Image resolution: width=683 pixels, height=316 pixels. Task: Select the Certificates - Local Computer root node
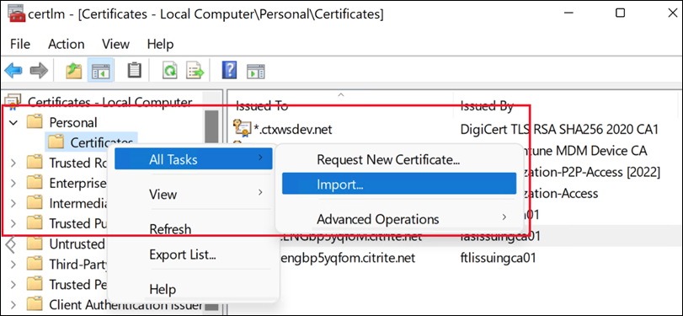click(x=109, y=102)
